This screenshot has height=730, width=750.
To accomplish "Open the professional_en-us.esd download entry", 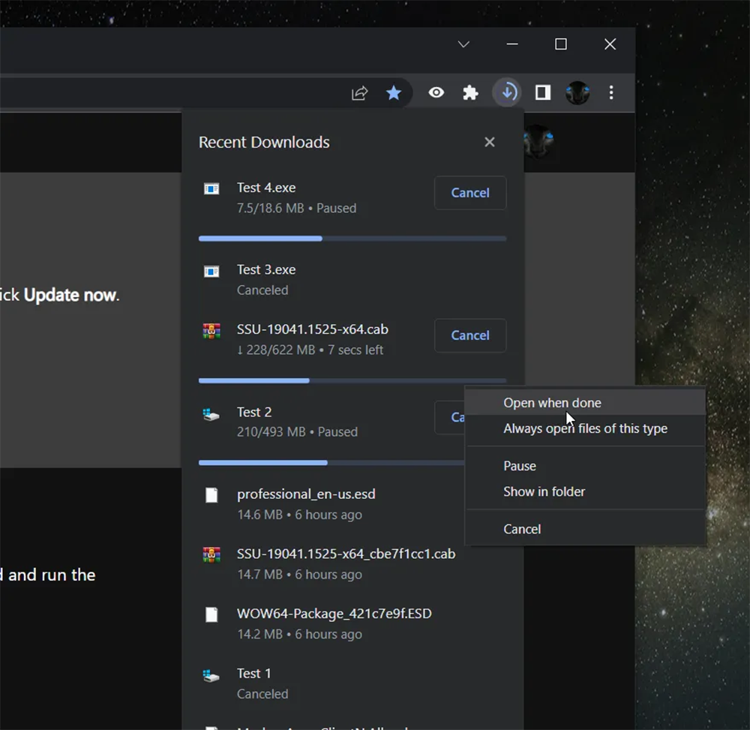I will pyautogui.click(x=306, y=494).
